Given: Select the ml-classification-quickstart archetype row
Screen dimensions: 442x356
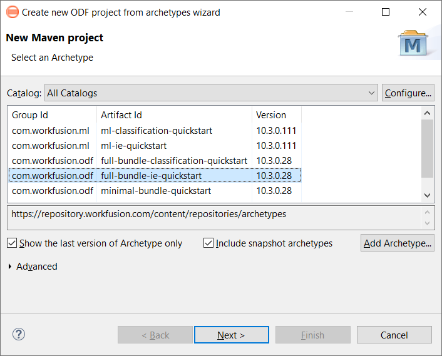Looking at the screenshot, I should pyautogui.click(x=155, y=131).
